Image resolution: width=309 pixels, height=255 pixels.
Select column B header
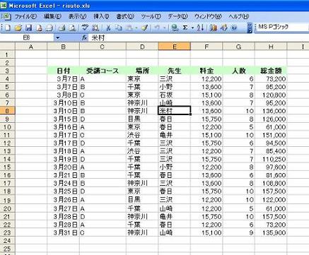63,47
